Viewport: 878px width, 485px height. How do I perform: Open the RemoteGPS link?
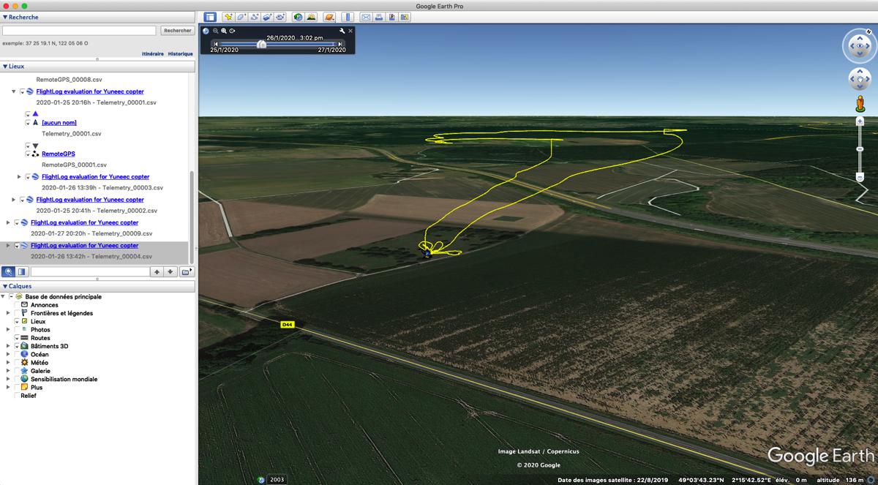click(59, 154)
